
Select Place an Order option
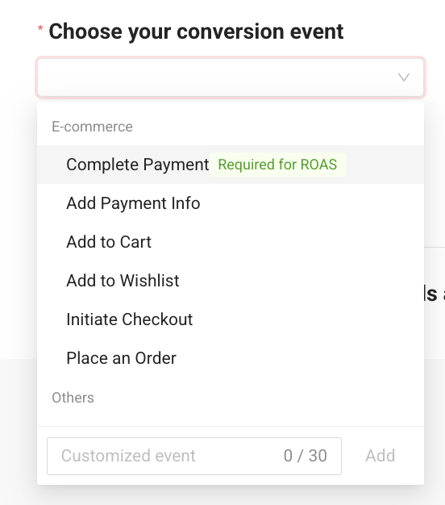click(x=231, y=358)
